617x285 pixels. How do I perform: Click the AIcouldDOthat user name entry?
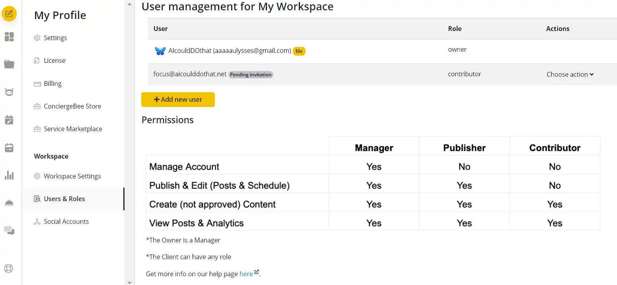pos(230,50)
